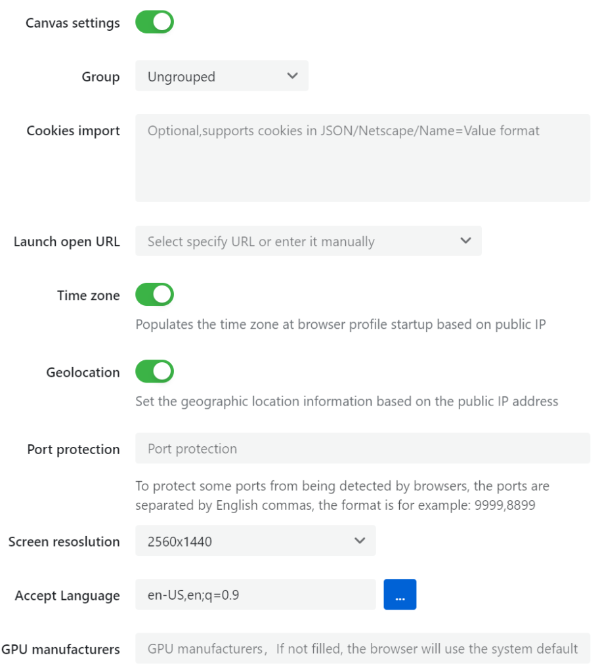Screen dimensions: 600x672
Task: Click the chevron arrow in Launch open URL field
Action: [465, 241]
